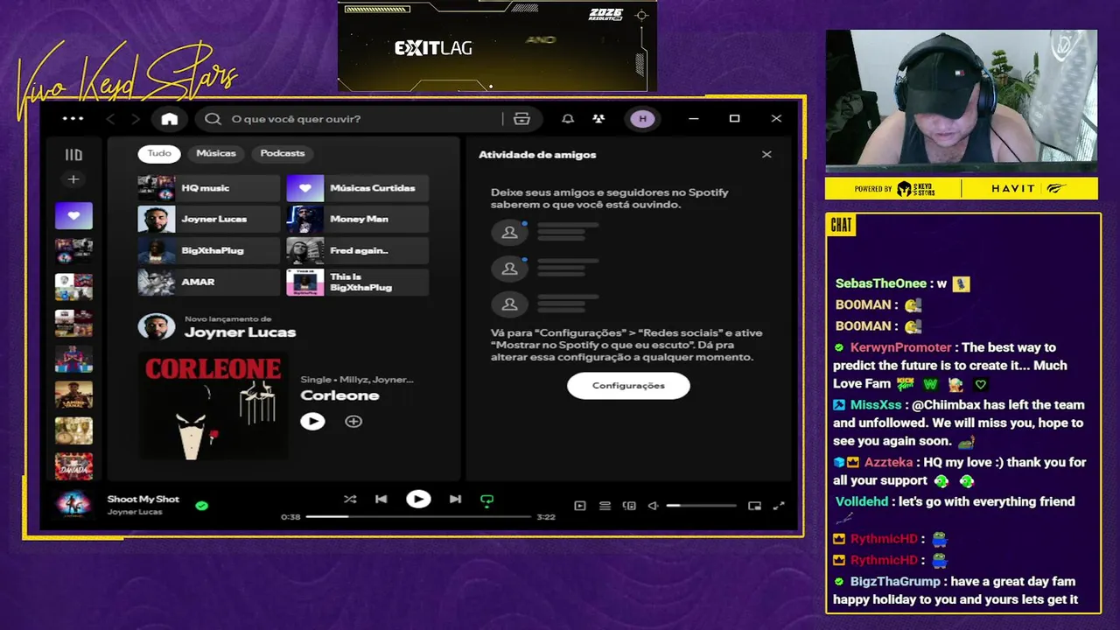
Task: Open the friend activity icon in top bar
Action: [598, 119]
